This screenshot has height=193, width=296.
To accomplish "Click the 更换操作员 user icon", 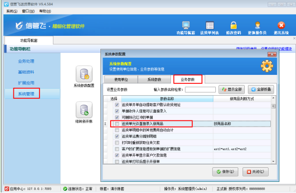I will [258, 25].
